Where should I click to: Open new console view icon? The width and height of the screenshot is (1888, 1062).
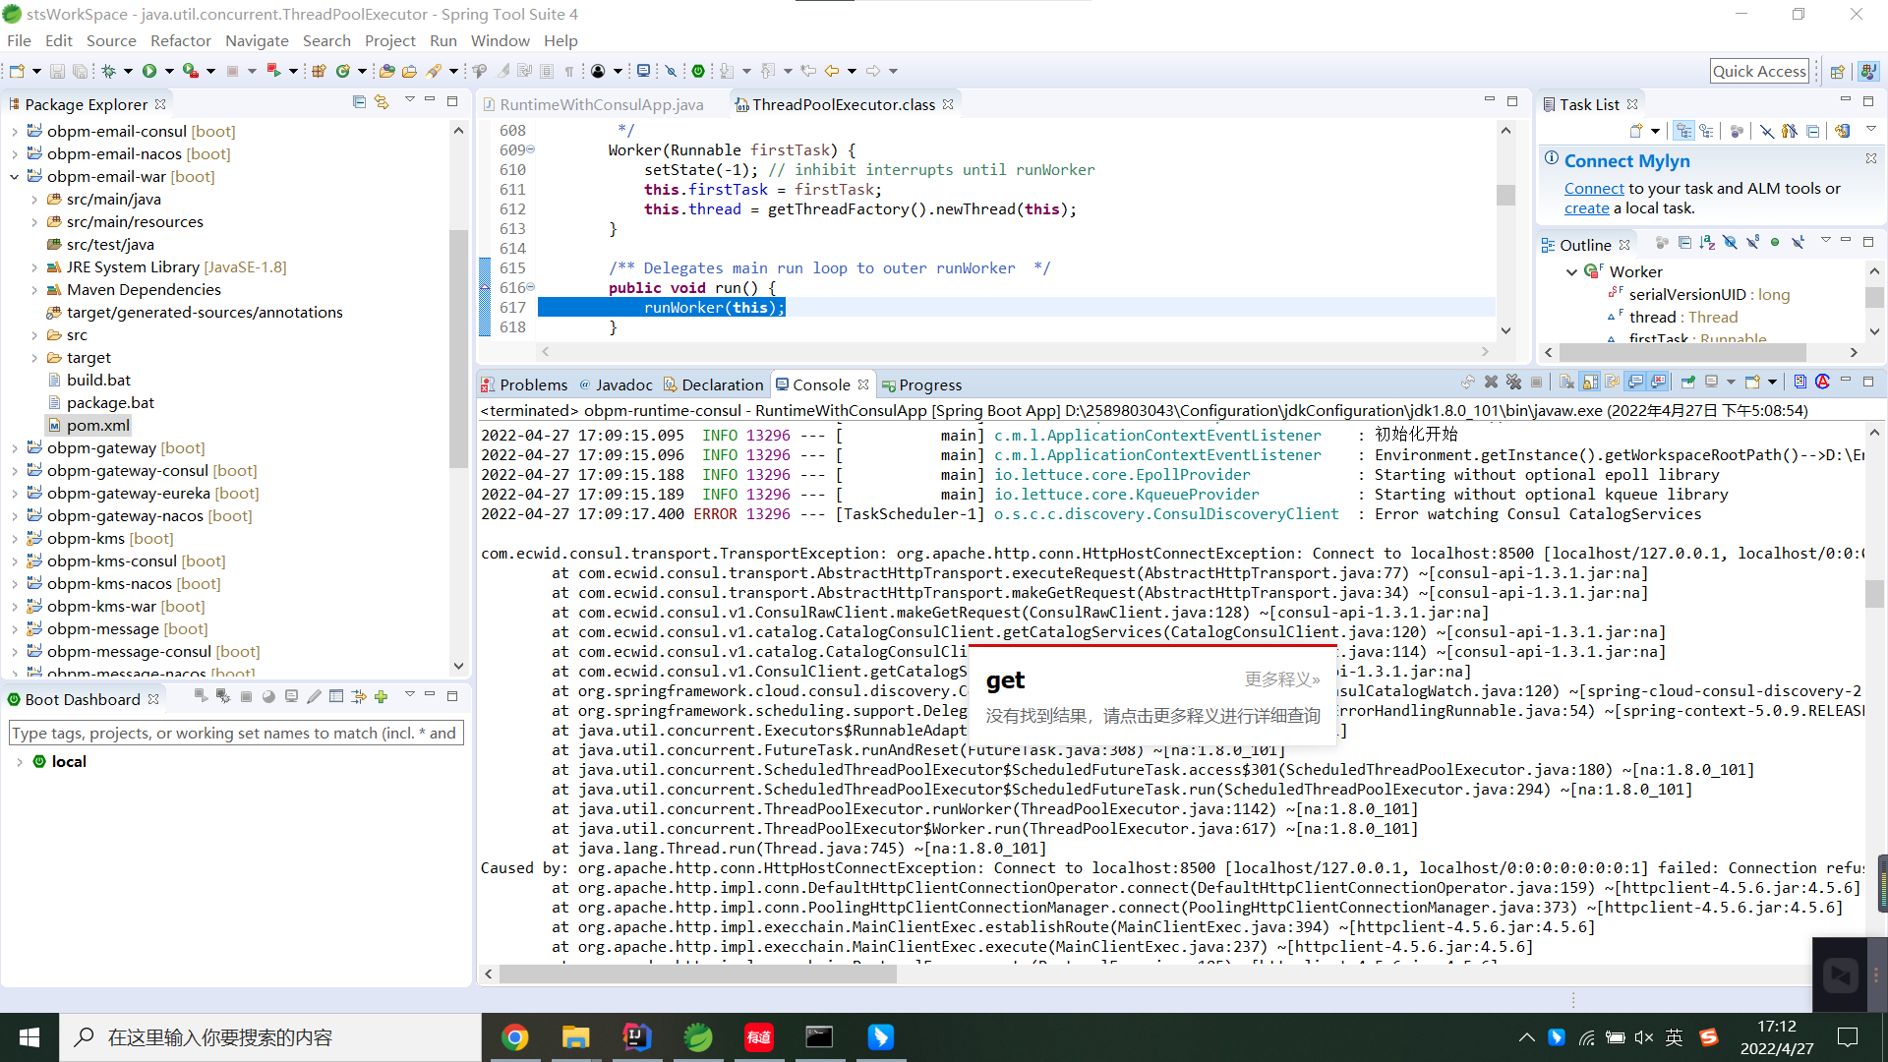[x=1752, y=383]
